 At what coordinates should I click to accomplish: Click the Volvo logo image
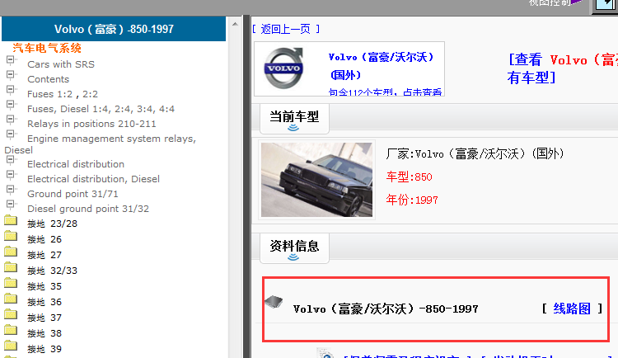(283, 68)
